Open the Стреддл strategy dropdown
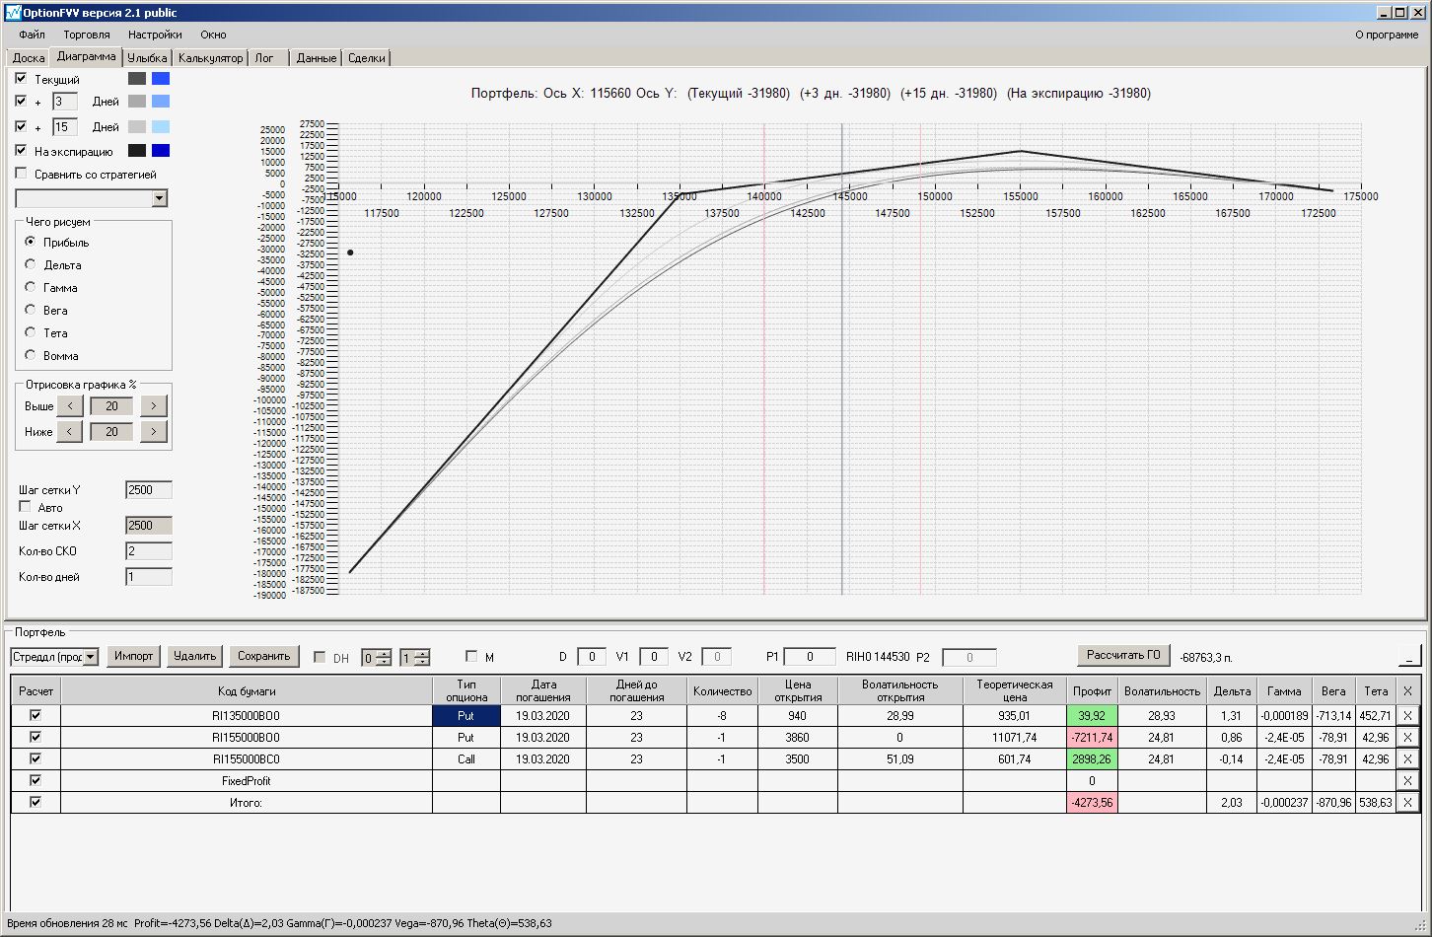This screenshot has height=937, width=1432. [x=91, y=657]
